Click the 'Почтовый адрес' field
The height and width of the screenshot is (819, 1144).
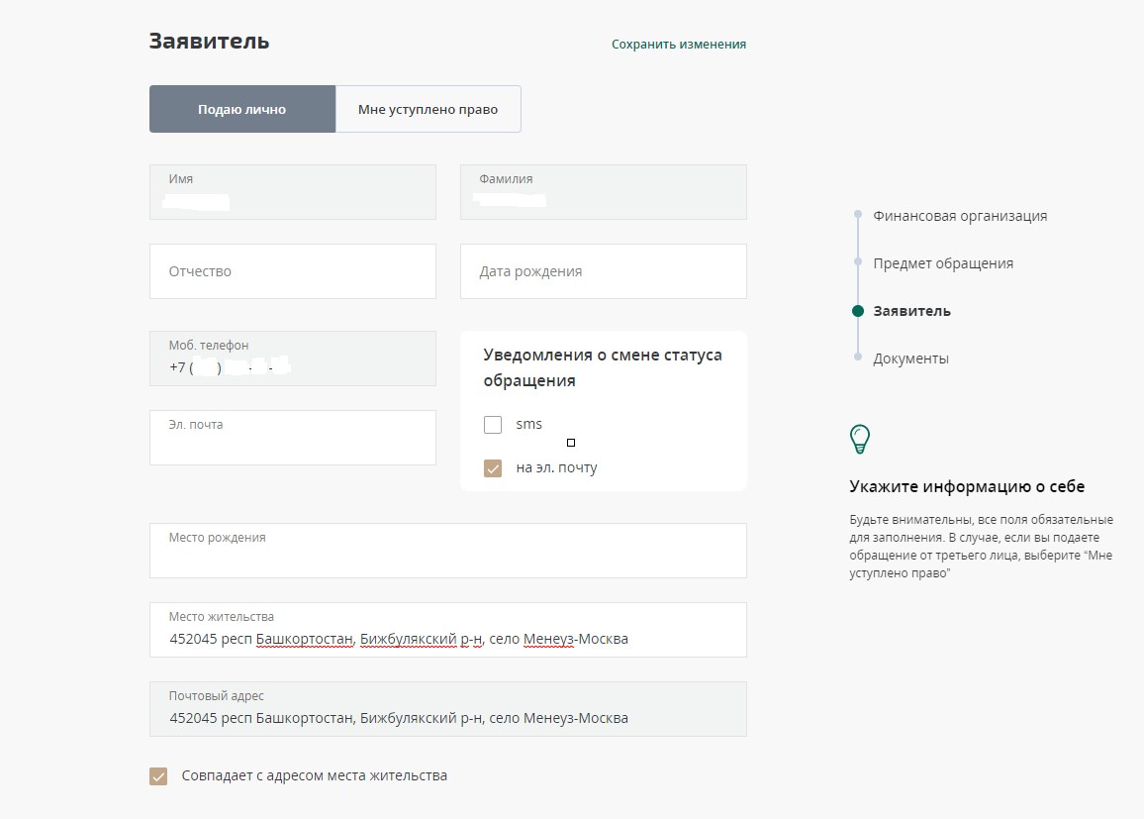click(x=447, y=715)
